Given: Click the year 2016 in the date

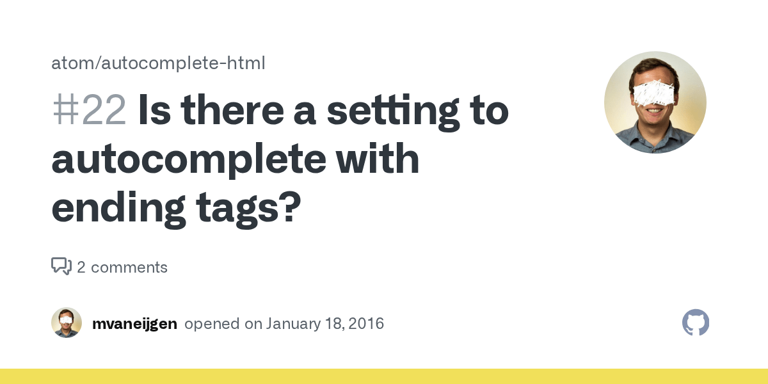Looking at the screenshot, I should (368, 323).
